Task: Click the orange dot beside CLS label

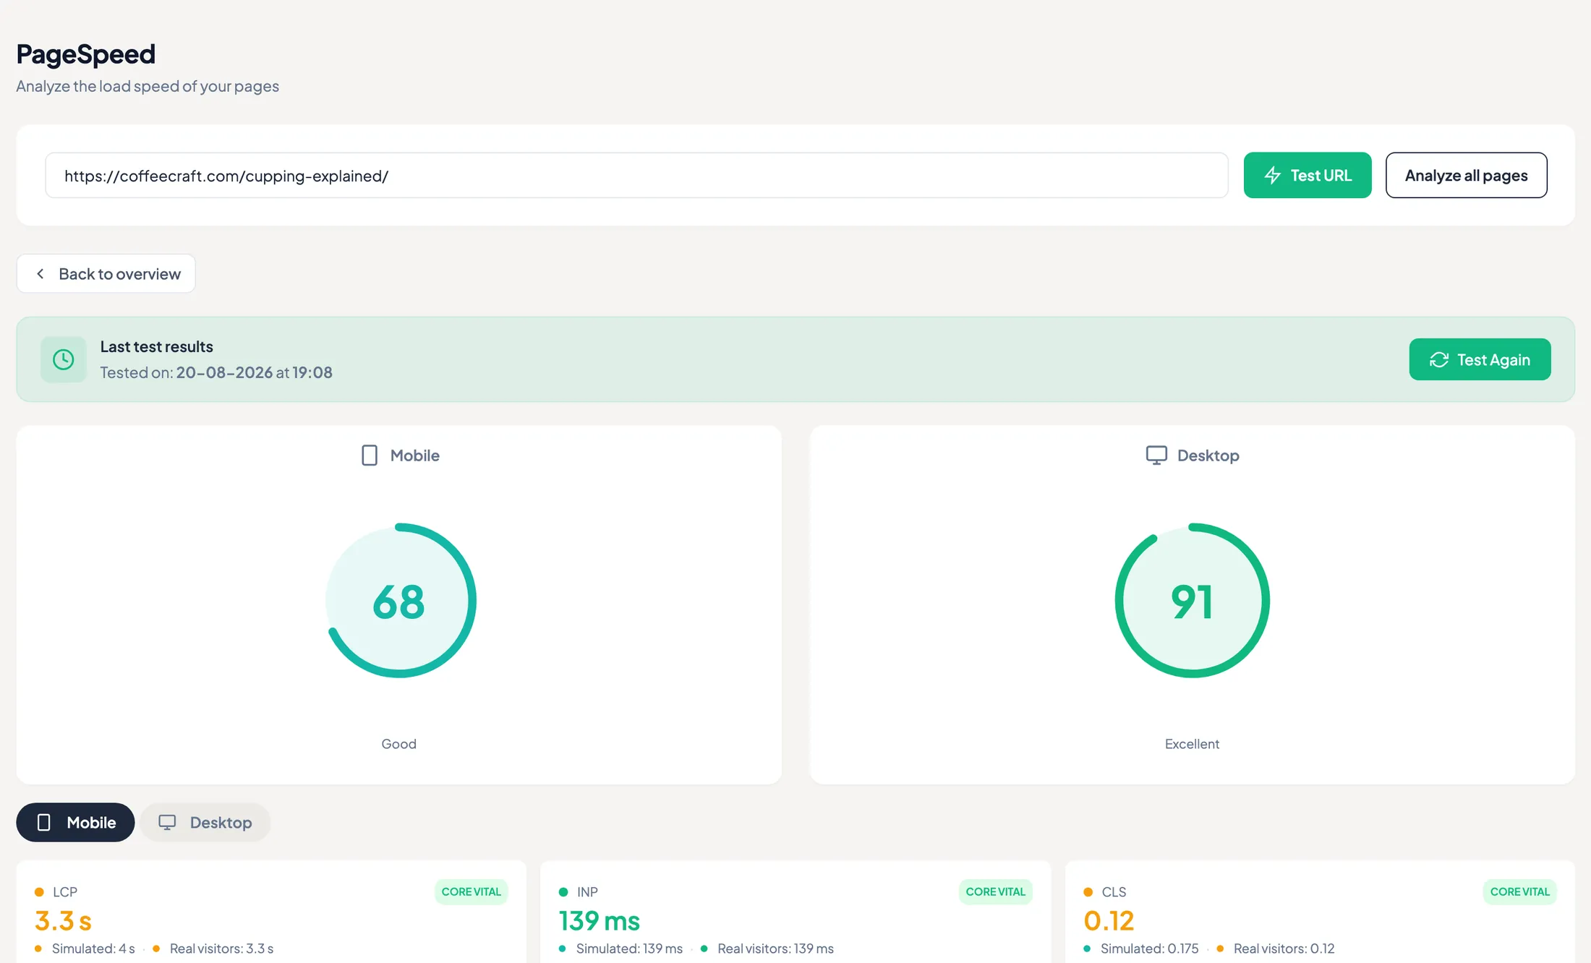Action: 1088,891
